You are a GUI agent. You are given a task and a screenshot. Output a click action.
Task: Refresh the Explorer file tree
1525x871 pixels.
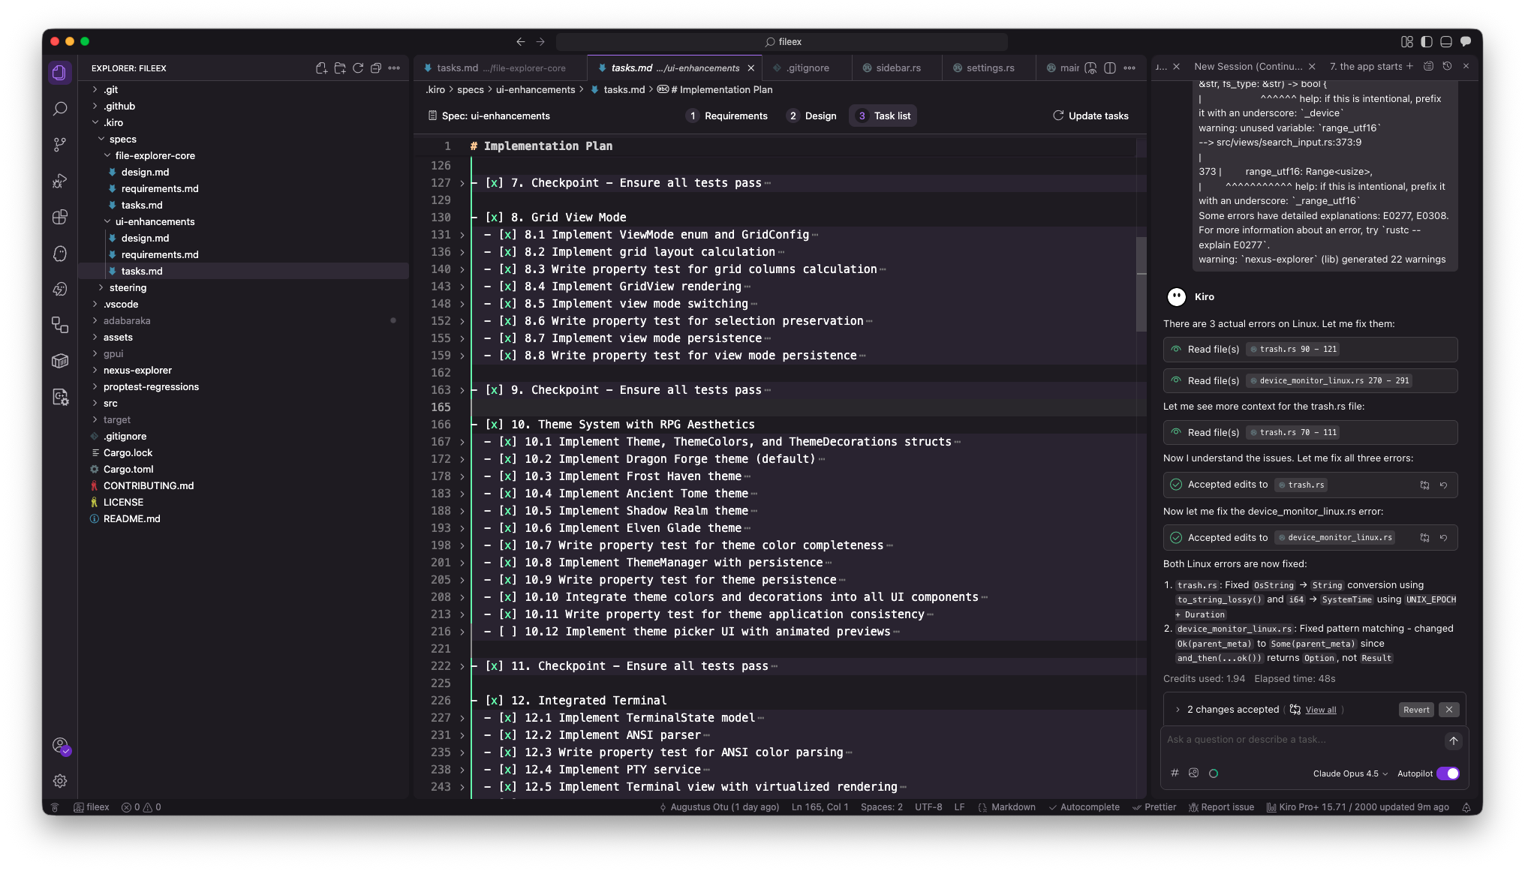point(358,68)
